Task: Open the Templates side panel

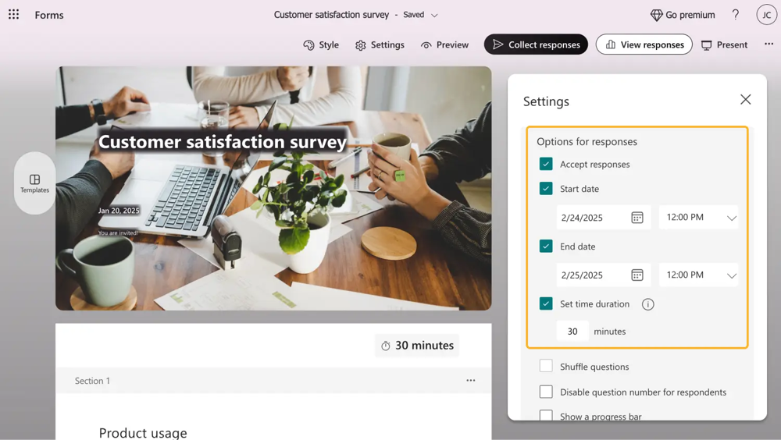Action: pyautogui.click(x=34, y=183)
